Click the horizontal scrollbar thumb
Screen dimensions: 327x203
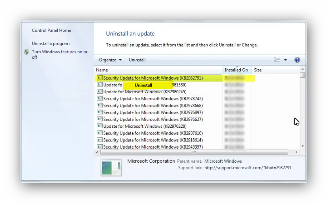click(x=194, y=152)
